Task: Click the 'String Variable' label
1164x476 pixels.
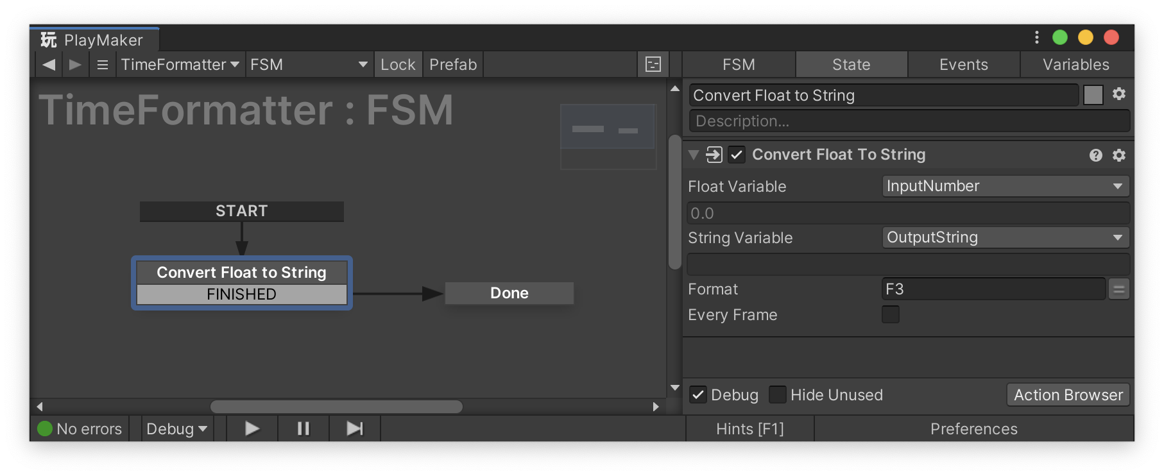Action: [740, 238]
